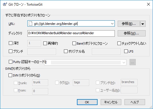Enable the 深さ depth checkbox
153x109 pixels.
click(x=10, y=43)
